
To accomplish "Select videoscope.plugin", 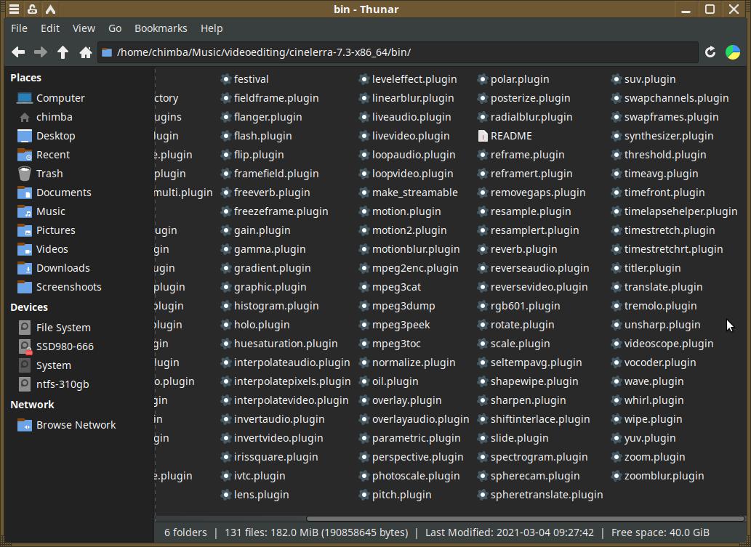I will point(662,344).
